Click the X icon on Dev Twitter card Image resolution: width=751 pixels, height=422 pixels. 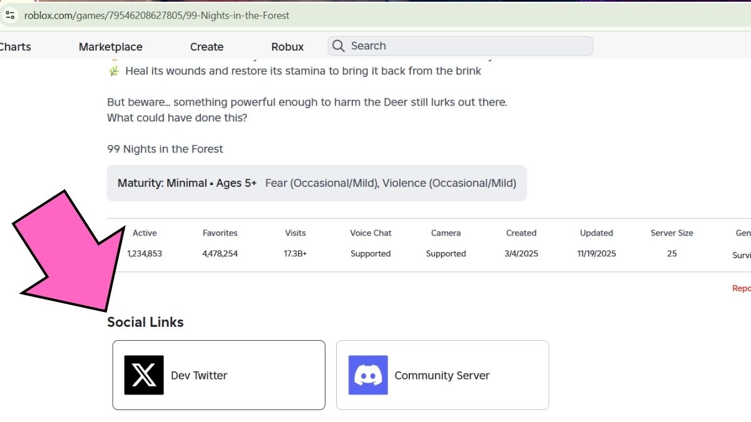click(x=144, y=374)
